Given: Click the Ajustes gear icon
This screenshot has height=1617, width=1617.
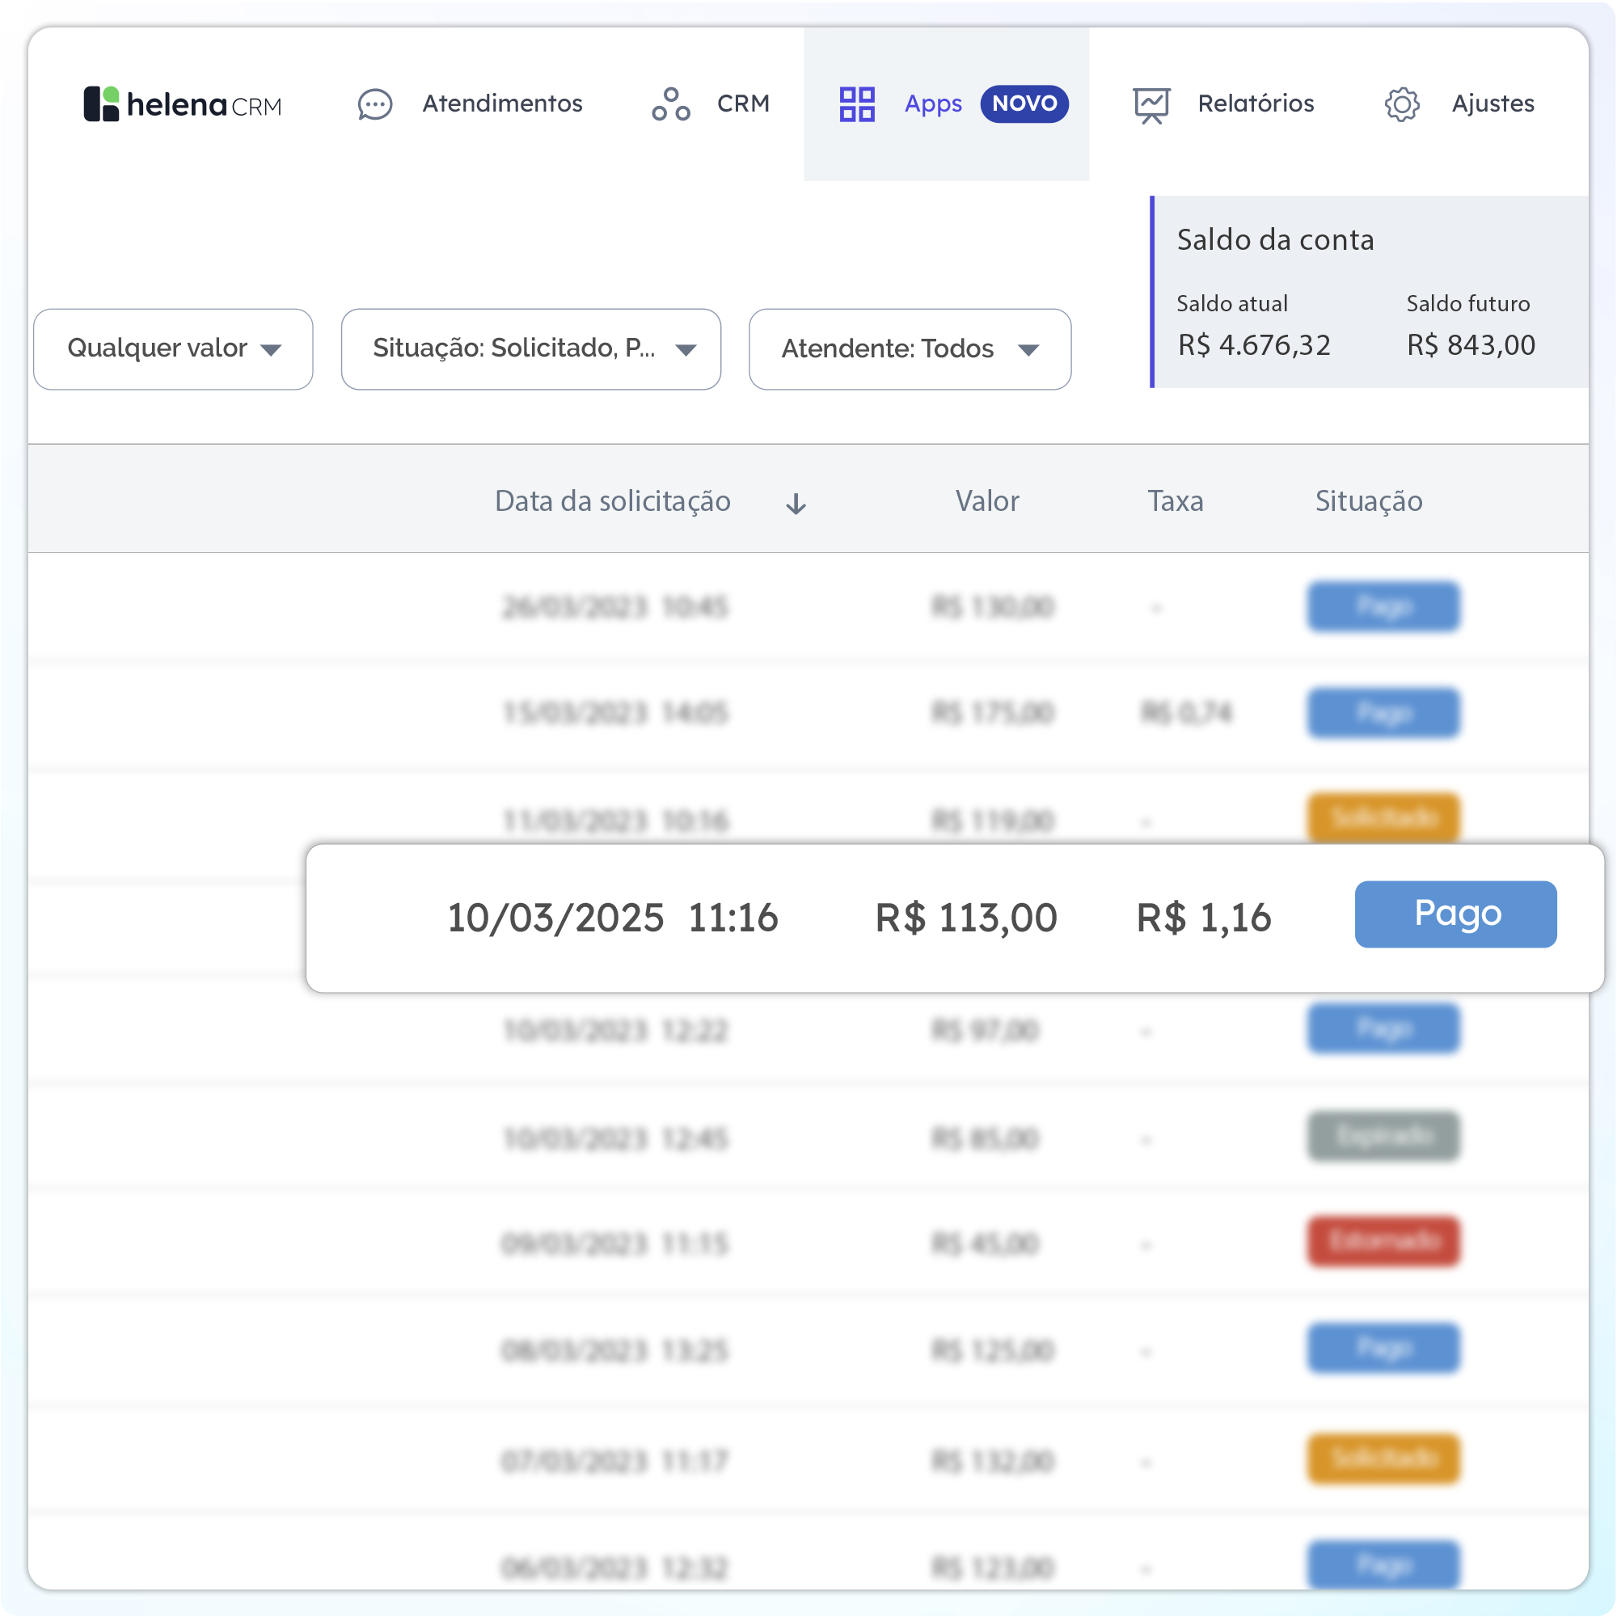Looking at the screenshot, I should pyautogui.click(x=1402, y=104).
